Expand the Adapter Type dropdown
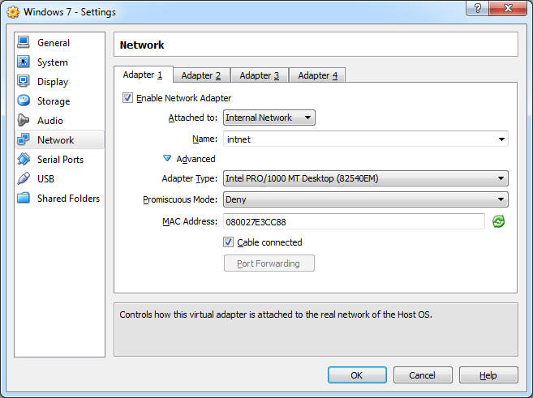The width and height of the screenshot is (533, 398). click(365, 178)
